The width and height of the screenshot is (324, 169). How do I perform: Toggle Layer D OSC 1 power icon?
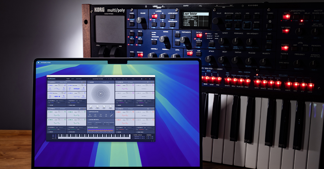117,112
